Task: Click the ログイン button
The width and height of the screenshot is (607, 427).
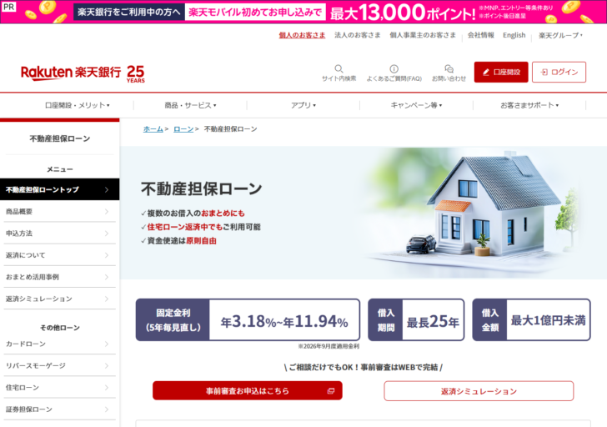Action: click(559, 72)
